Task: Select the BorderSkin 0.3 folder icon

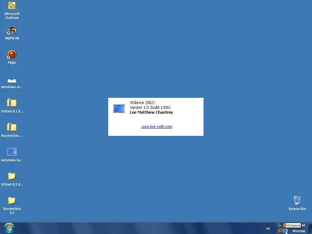Action: coord(12,200)
